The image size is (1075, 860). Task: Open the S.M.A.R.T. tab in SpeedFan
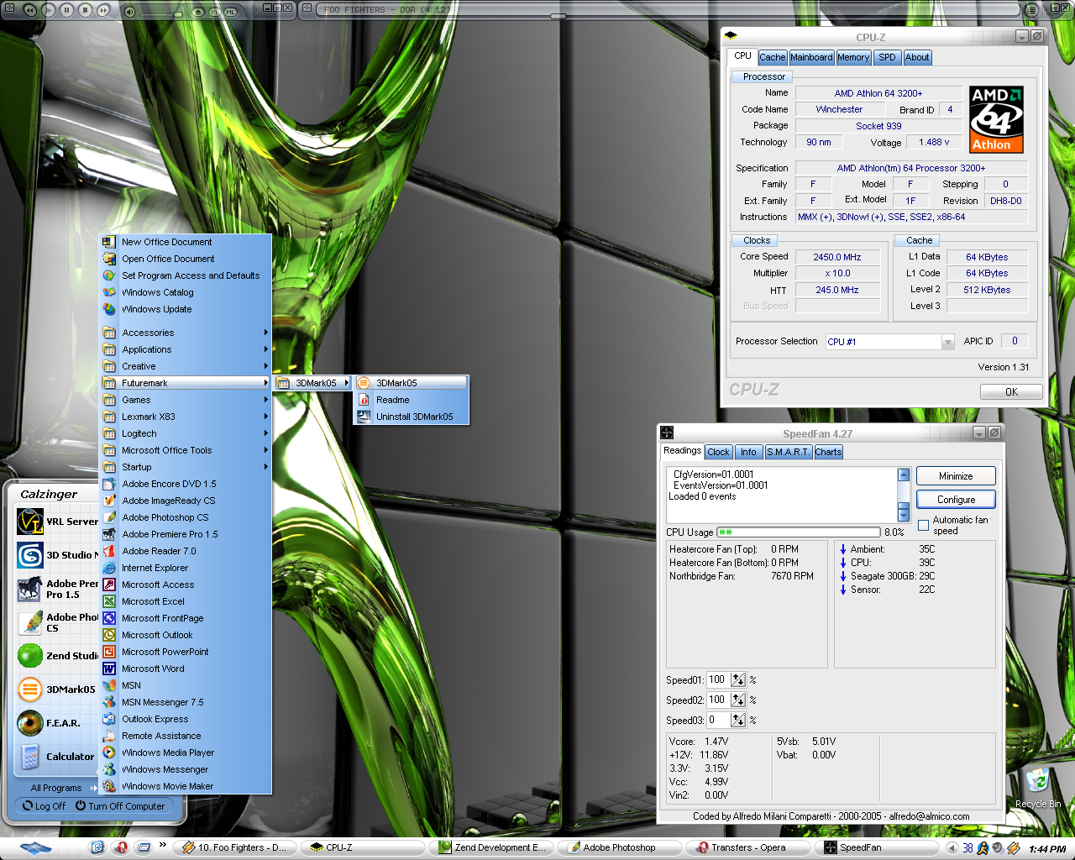point(788,452)
